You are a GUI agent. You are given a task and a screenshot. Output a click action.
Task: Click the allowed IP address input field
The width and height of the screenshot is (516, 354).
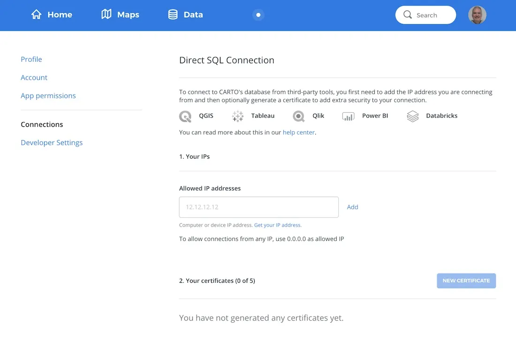coord(258,206)
